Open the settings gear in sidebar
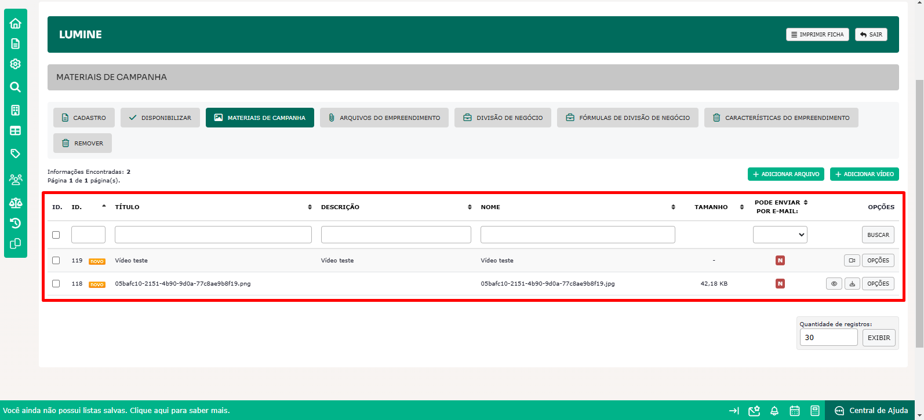Screen dimensions: 924x420 pyautogui.click(x=16, y=64)
